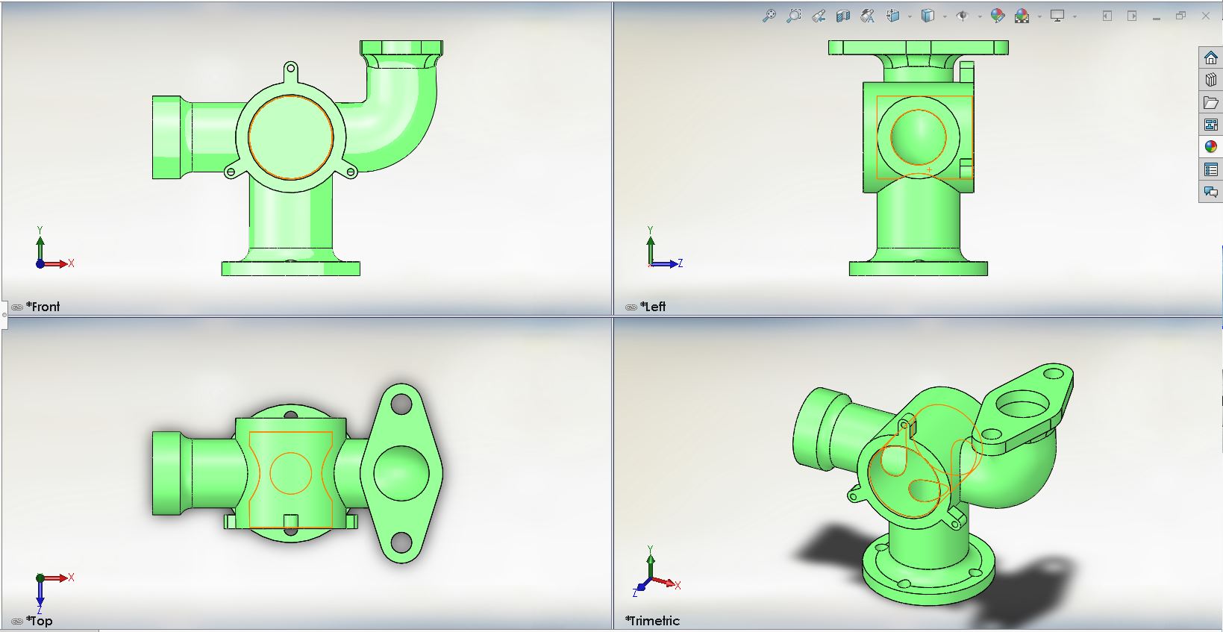Toggle the Section View tool
Screen dimensions: 1223x632
(843, 16)
